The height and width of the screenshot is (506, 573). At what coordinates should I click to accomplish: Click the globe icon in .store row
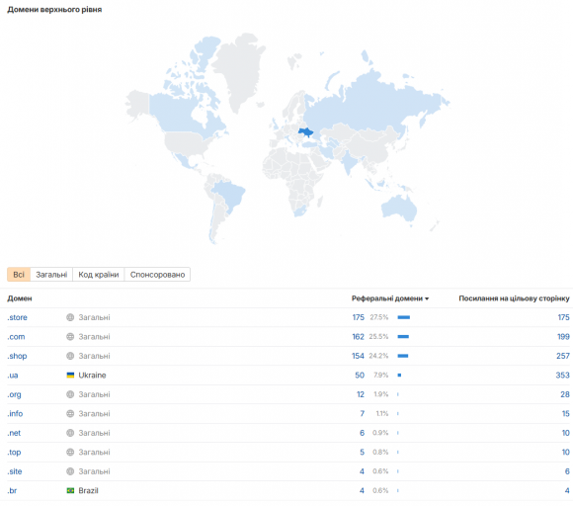pyautogui.click(x=70, y=317)
